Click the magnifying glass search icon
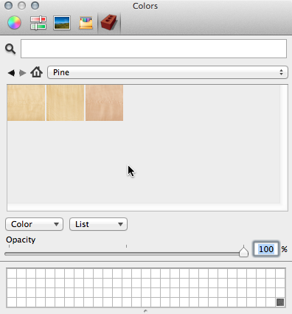The width and height of the screenshot is (292, 314). coord(10,49)
